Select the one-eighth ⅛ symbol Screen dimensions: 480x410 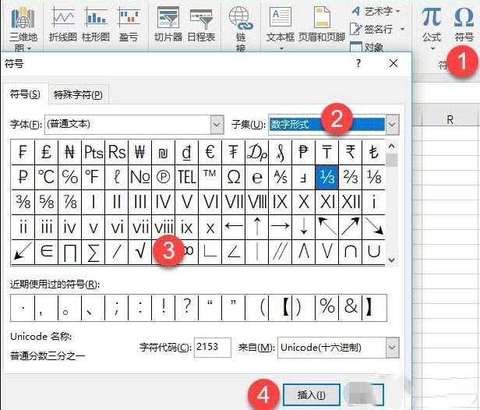373,177
